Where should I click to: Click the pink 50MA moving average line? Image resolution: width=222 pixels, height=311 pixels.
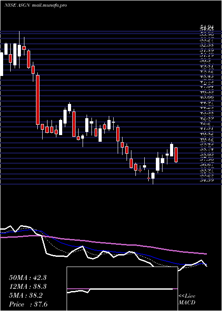tap(103, 243)
